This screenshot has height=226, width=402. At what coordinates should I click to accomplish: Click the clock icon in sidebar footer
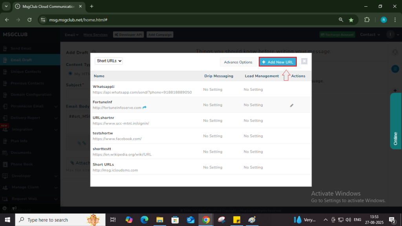4,208
